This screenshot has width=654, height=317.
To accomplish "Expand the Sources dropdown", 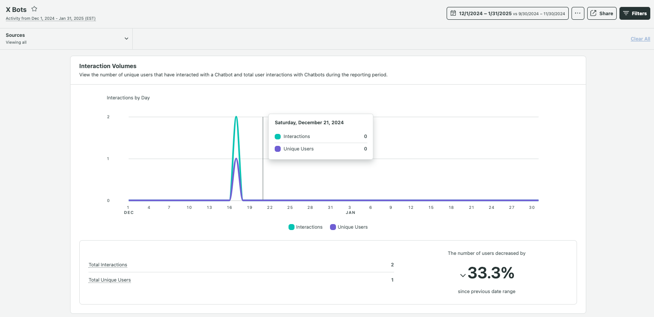I will click(x=66, y=39).
